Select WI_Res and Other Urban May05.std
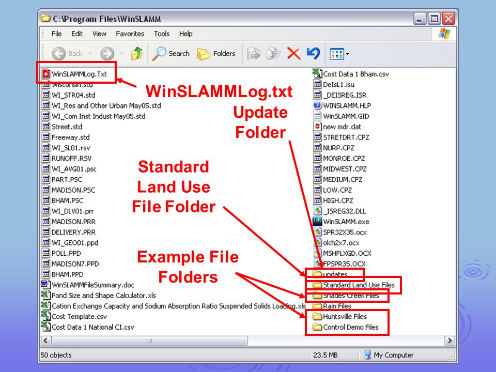Screen dimensions: 496x372 (102, 105)
